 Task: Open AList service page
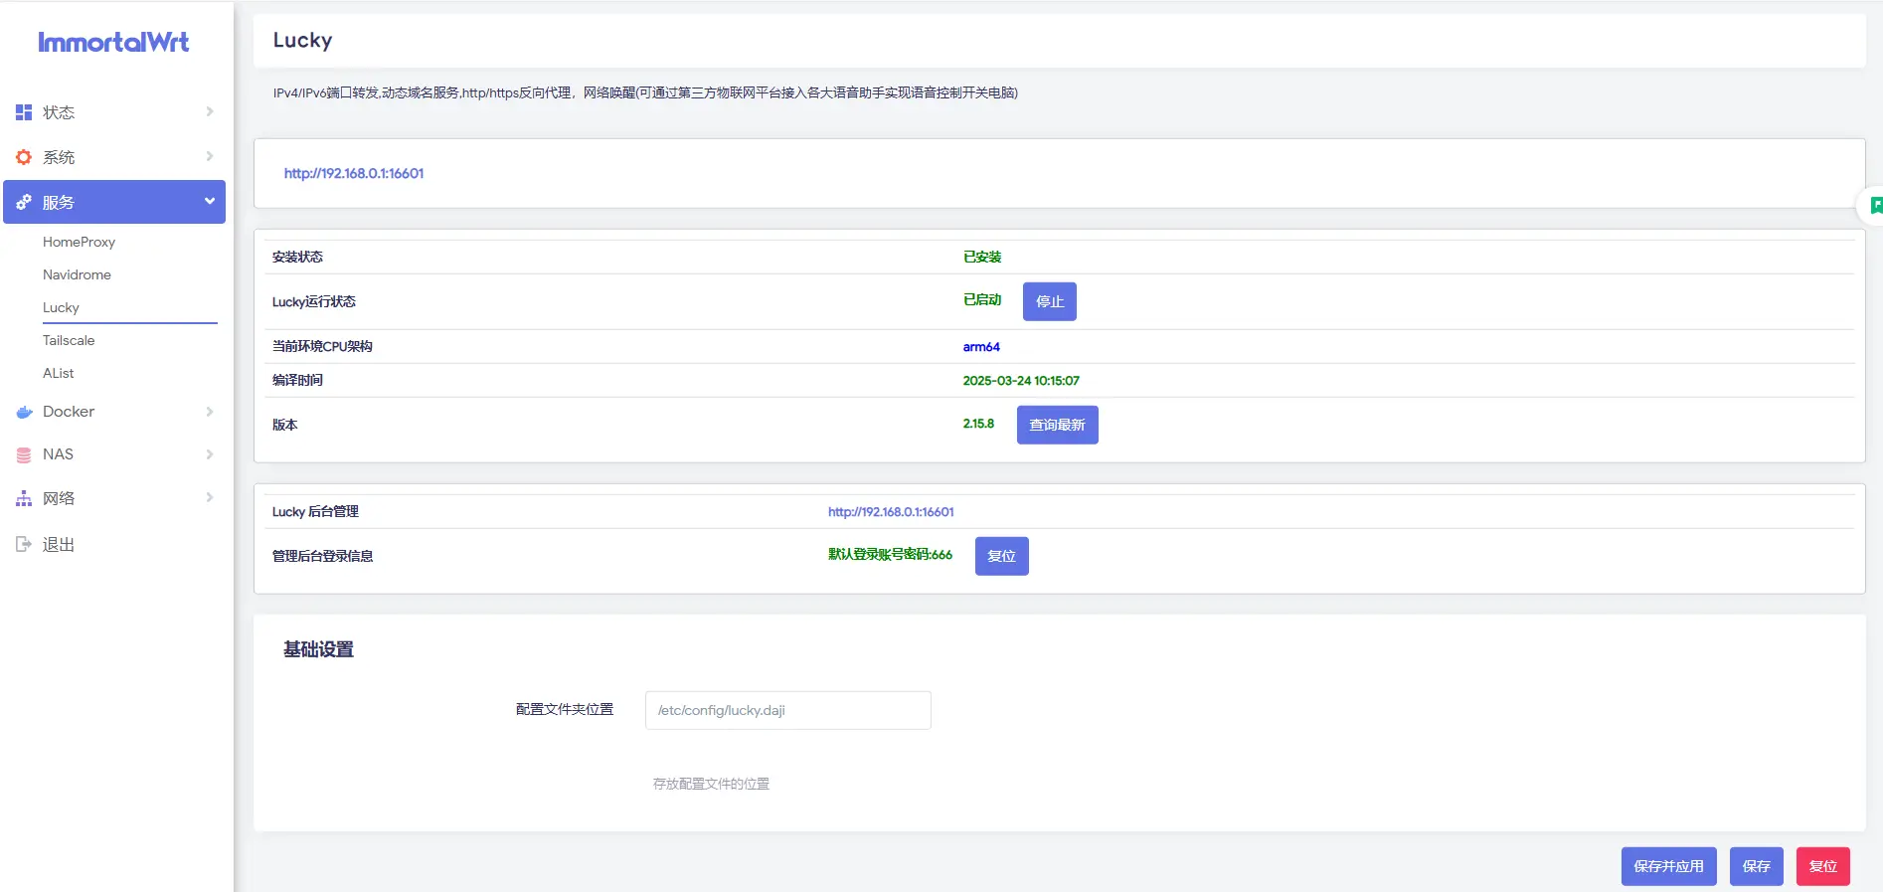pyautogui.click(x=58, y=373)
